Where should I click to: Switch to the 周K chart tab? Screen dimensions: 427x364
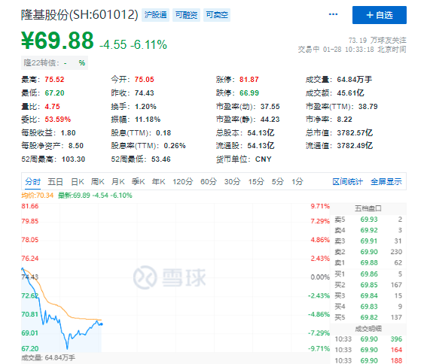(x=97, y=181)
